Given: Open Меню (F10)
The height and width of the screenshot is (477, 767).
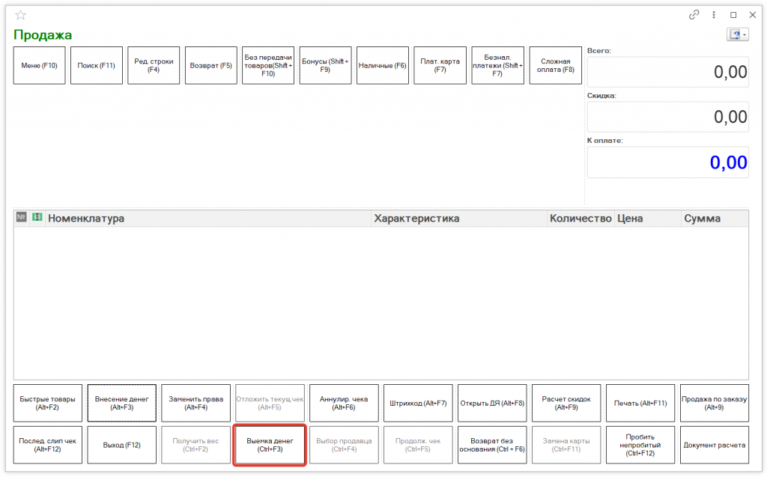Looking at the screenshot, I should click(x=40, y=66).
